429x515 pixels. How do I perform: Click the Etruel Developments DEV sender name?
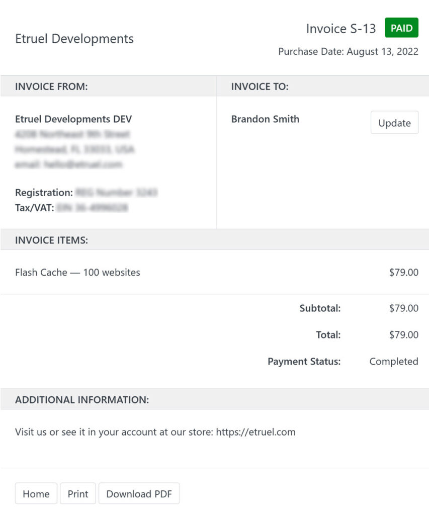click(x=73, y=119)
